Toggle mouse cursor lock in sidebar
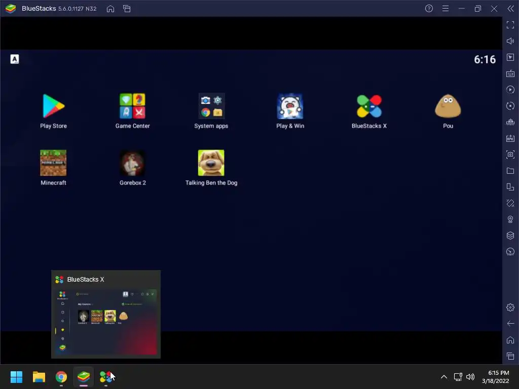Screen dimensions: 519x389 [510, 57]
